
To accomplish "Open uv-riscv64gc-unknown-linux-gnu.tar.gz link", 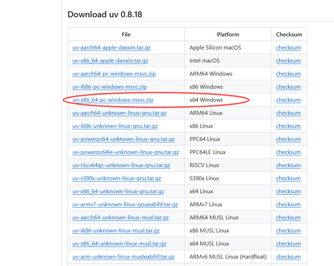I will click(121, 165).
